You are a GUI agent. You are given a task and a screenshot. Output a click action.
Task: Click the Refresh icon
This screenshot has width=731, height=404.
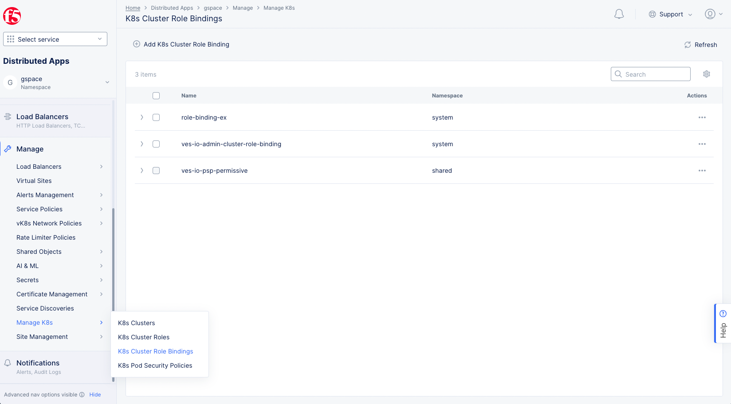[688, 44]
